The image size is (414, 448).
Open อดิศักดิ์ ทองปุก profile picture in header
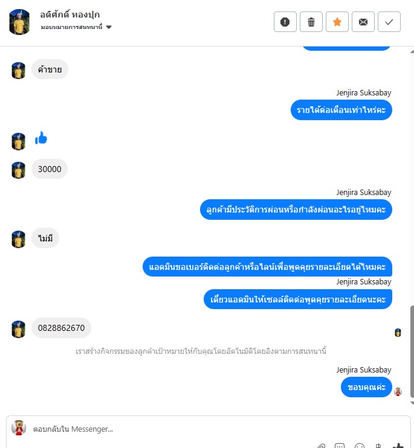pyautogui.click(x=19, y=22)
